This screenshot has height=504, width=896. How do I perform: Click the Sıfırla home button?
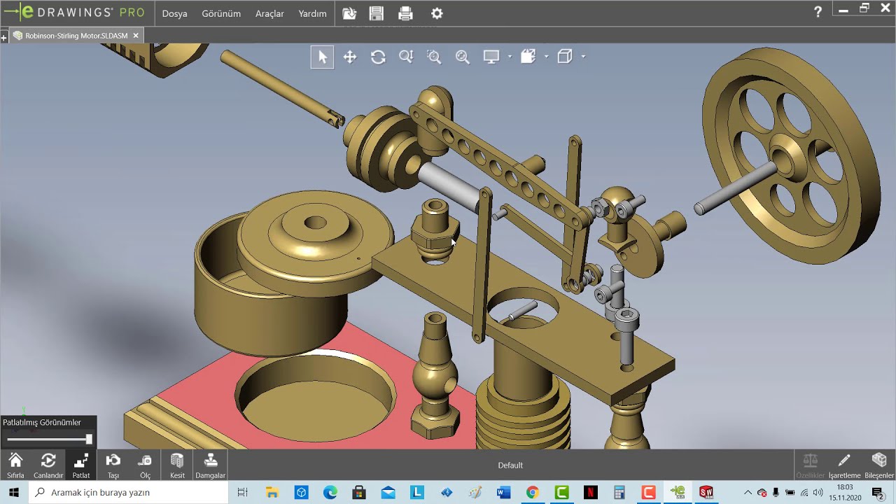click(15, 465)
